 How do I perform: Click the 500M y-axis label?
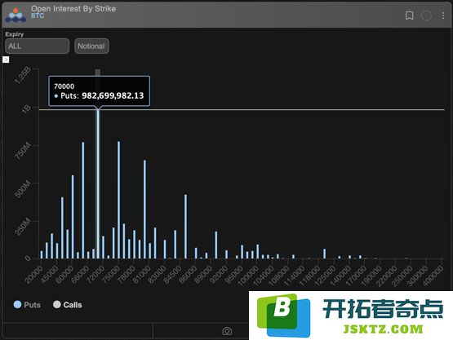(23, 189)
